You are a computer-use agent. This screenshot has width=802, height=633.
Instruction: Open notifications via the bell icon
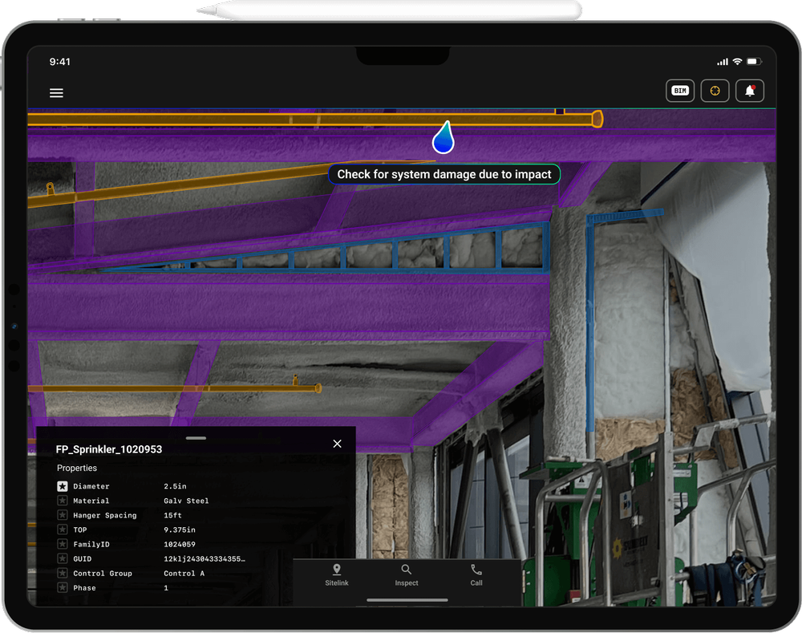pos(749,90)
